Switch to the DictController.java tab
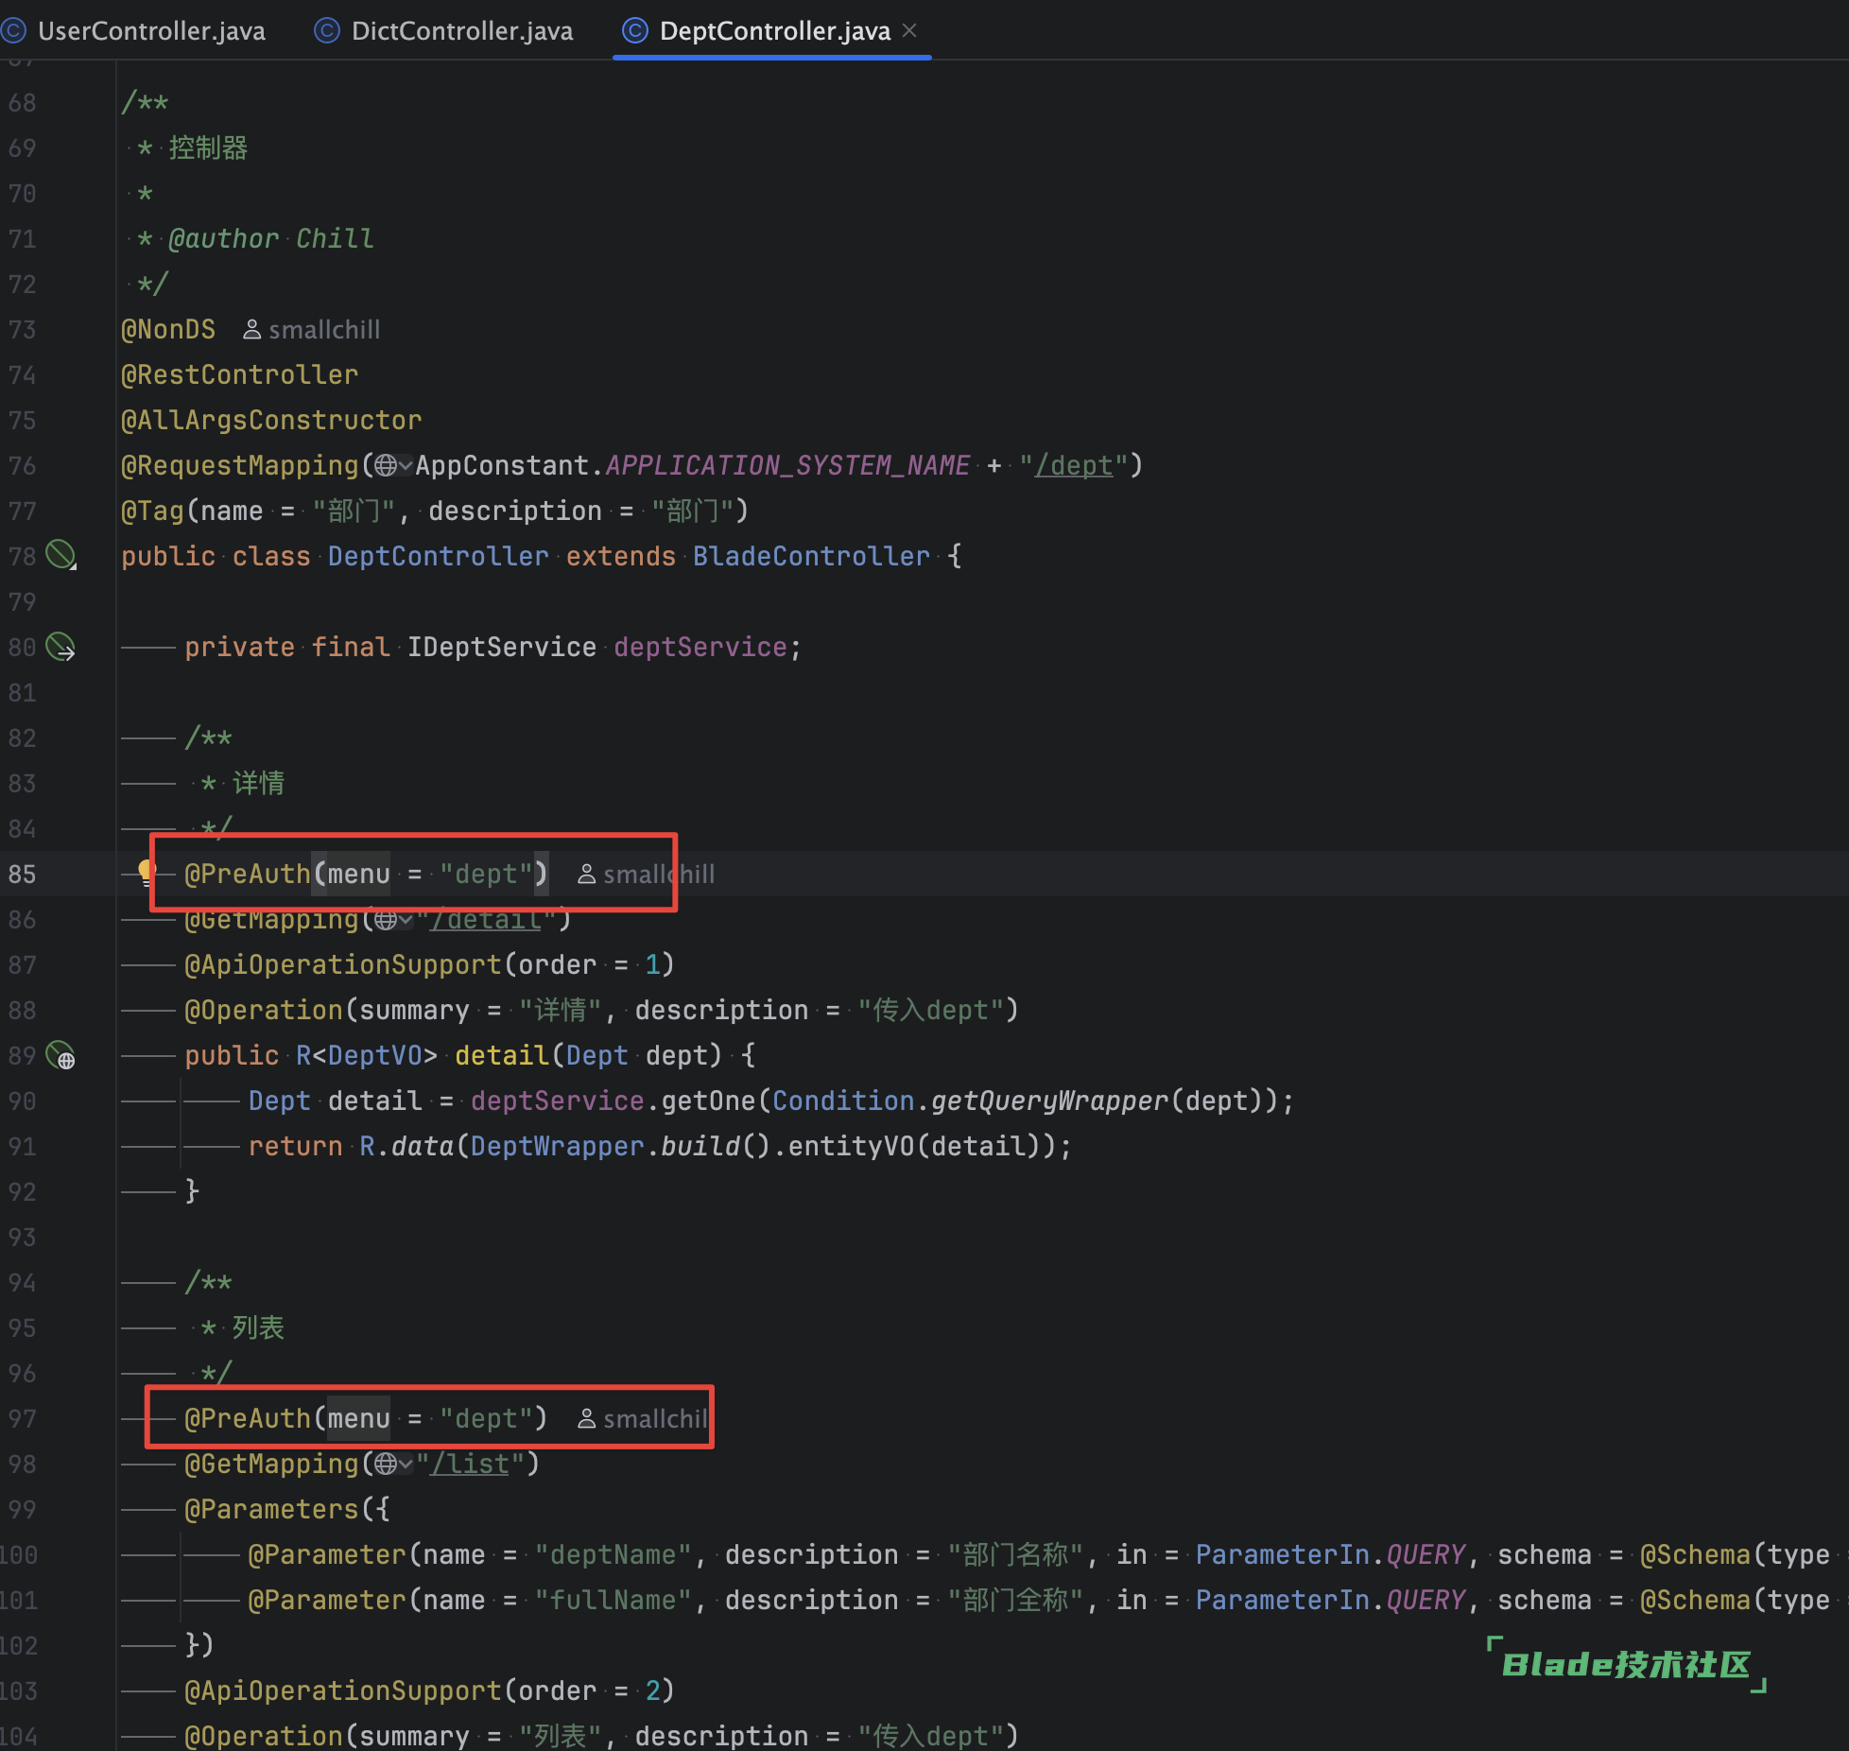The image size is (1849, 1751). point(461,31)
